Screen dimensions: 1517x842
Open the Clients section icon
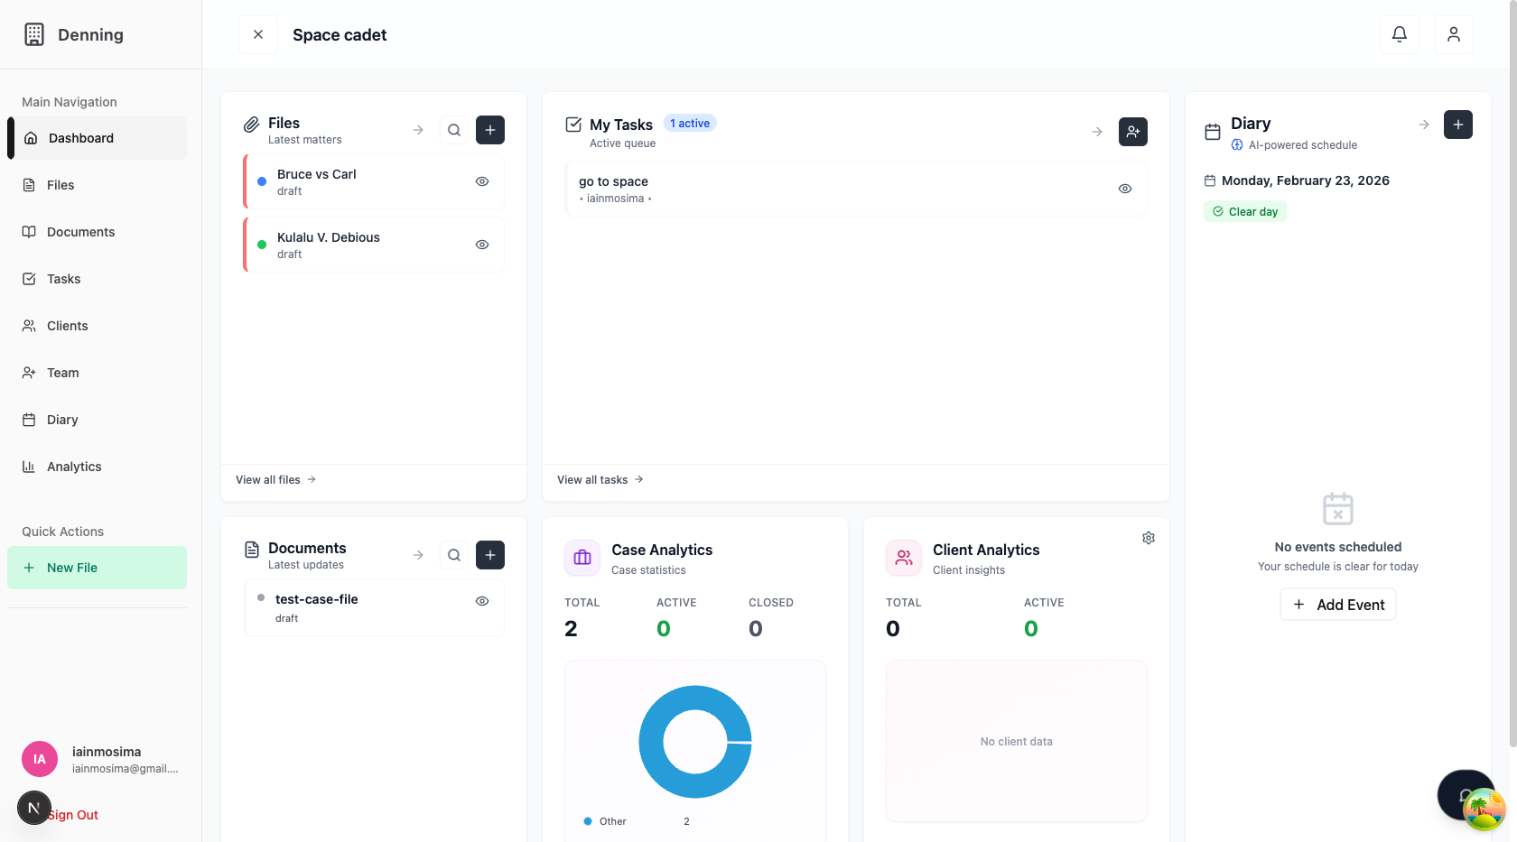point(29,326)
